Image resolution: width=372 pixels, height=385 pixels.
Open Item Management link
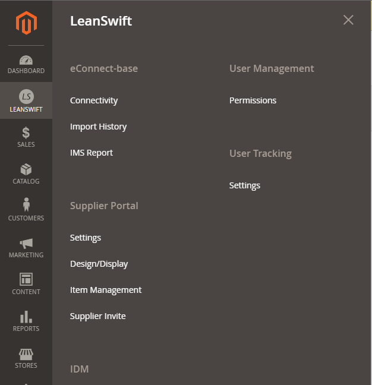(106, 290)
